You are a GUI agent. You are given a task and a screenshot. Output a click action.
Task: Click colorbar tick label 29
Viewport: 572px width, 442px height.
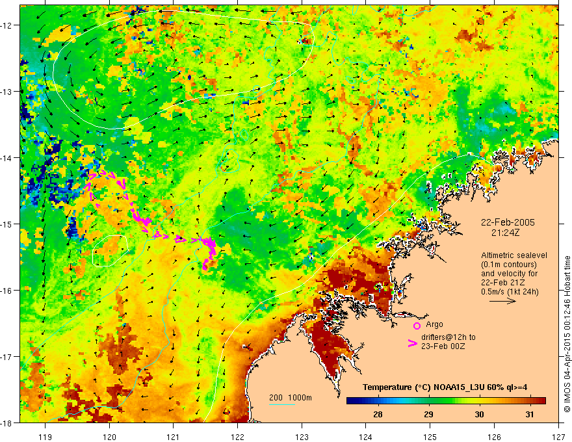[x=428, y=414]
